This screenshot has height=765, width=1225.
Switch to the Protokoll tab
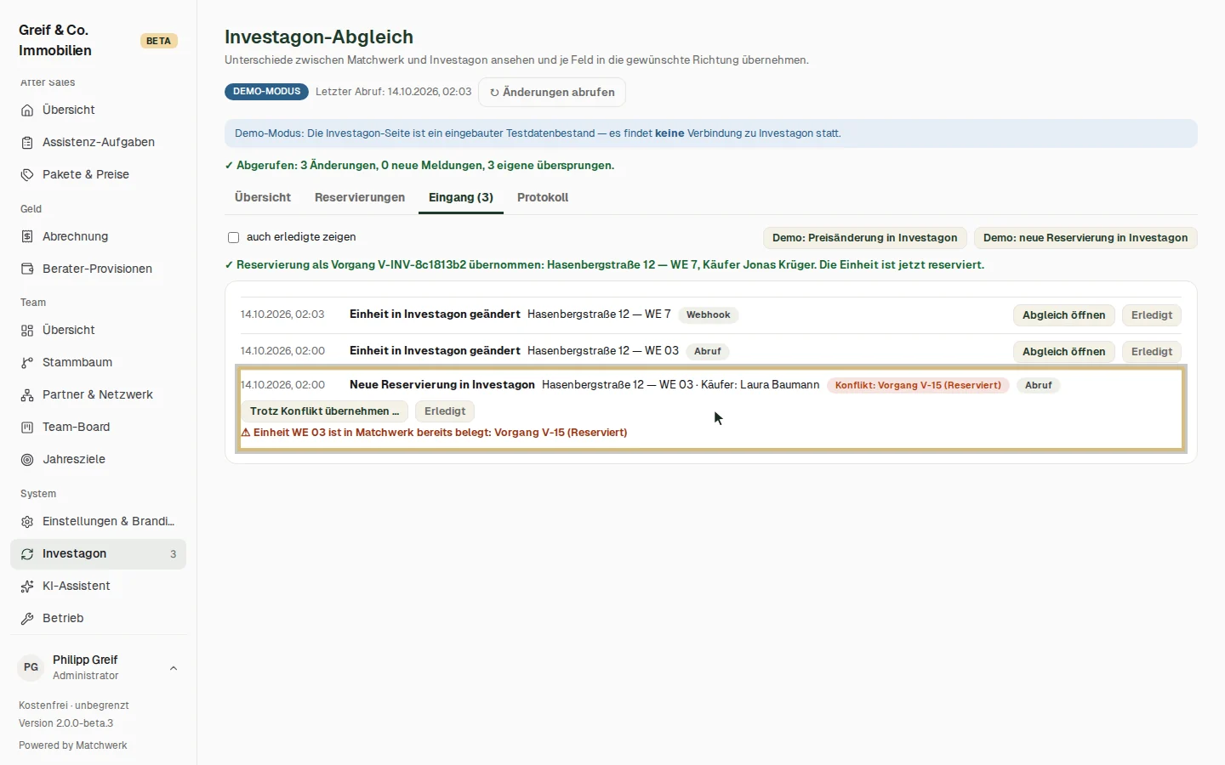[x=543, y=197]
